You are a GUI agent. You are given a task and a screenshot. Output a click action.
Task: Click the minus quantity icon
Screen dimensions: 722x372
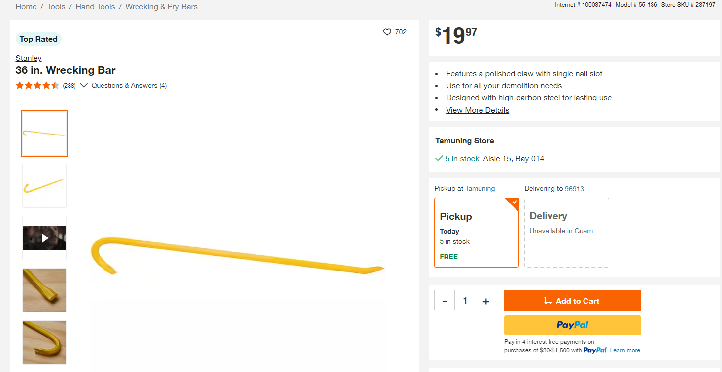(445, 301)
